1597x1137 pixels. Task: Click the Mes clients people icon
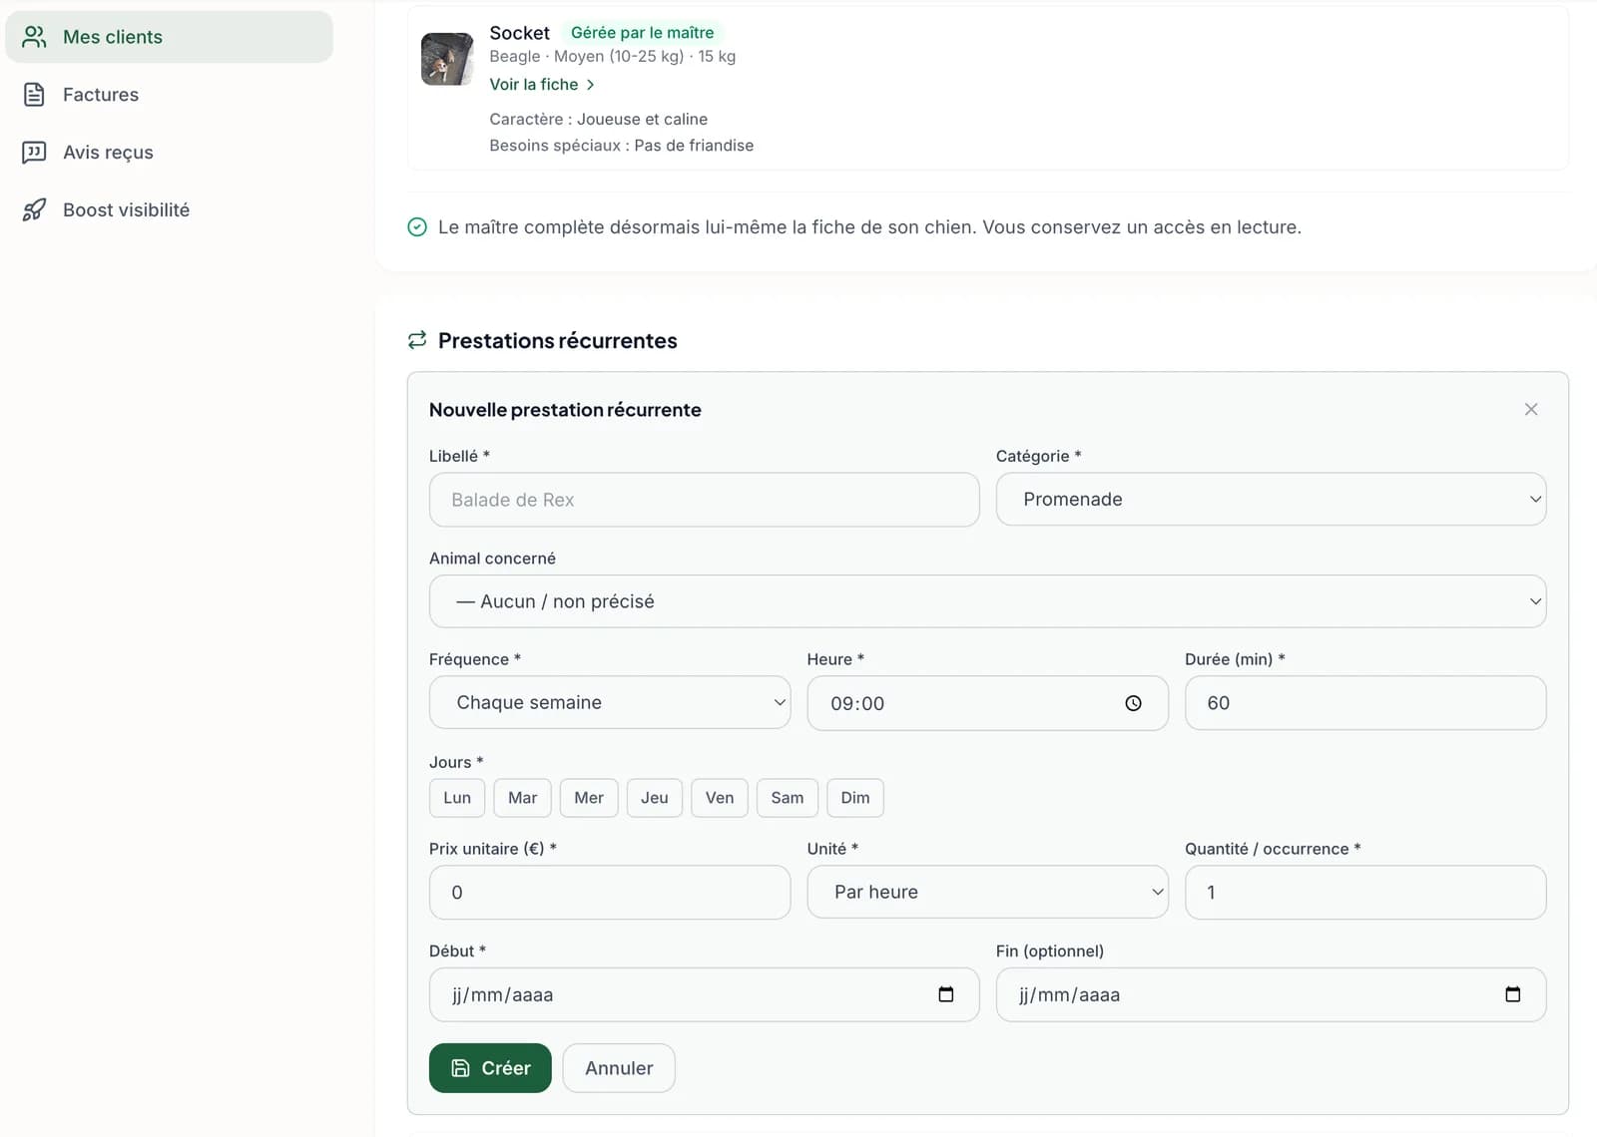(34, 37)
